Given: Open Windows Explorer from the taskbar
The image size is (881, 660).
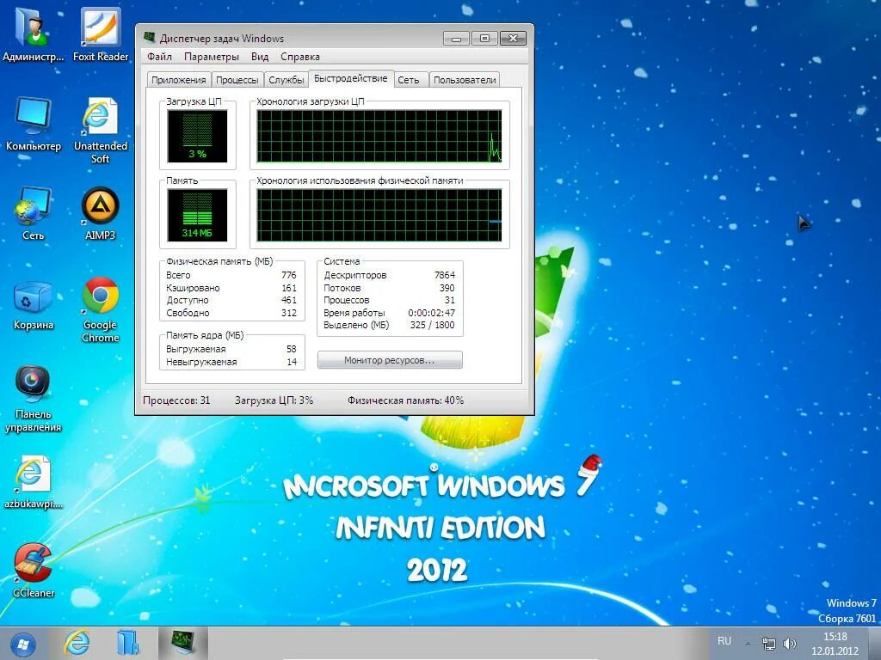Looking at the screenshot, I should click(128, 643).
